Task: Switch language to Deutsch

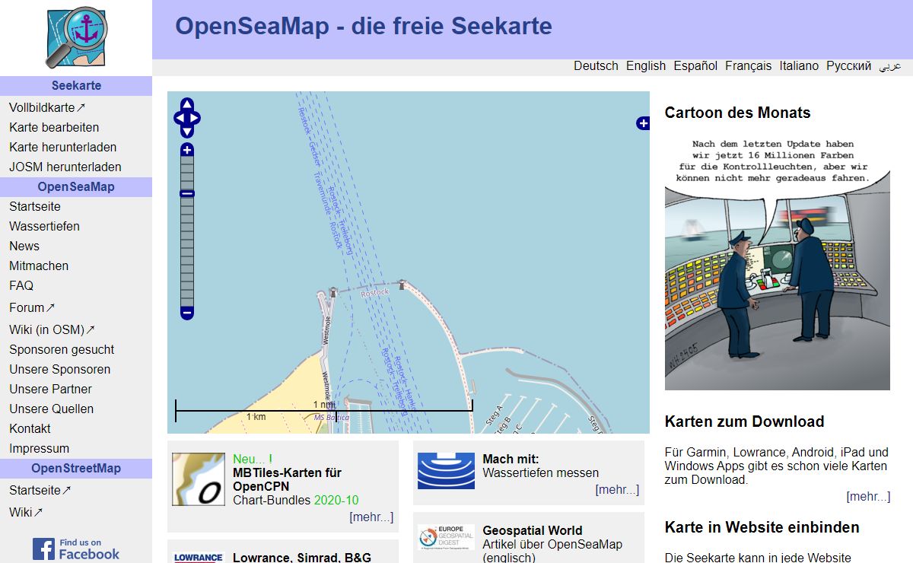Action: 596,66
